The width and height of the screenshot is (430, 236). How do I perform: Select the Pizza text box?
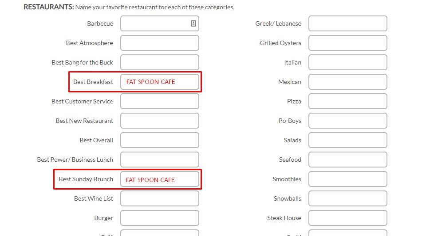(x=348, y=101)
